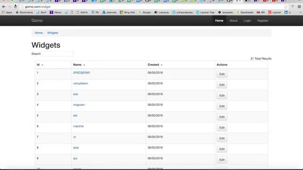Open the Goodreads bookmark
The image size is (303, 170).
click(x=245, y=12)
